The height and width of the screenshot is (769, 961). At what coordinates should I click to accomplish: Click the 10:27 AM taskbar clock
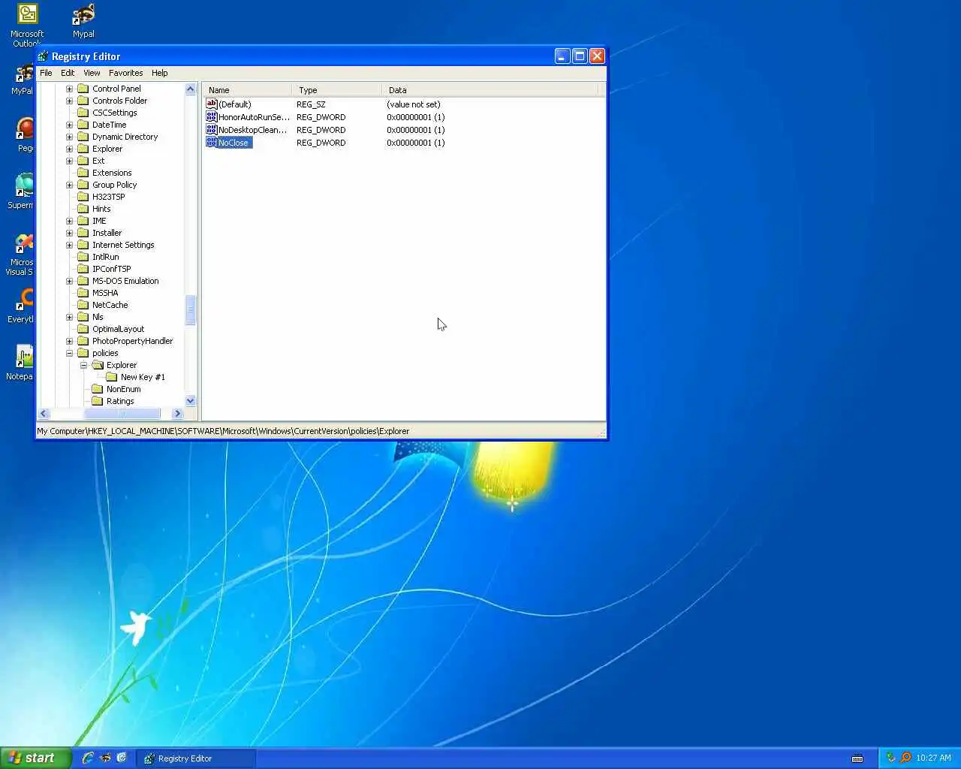click(x=933, y=758)
